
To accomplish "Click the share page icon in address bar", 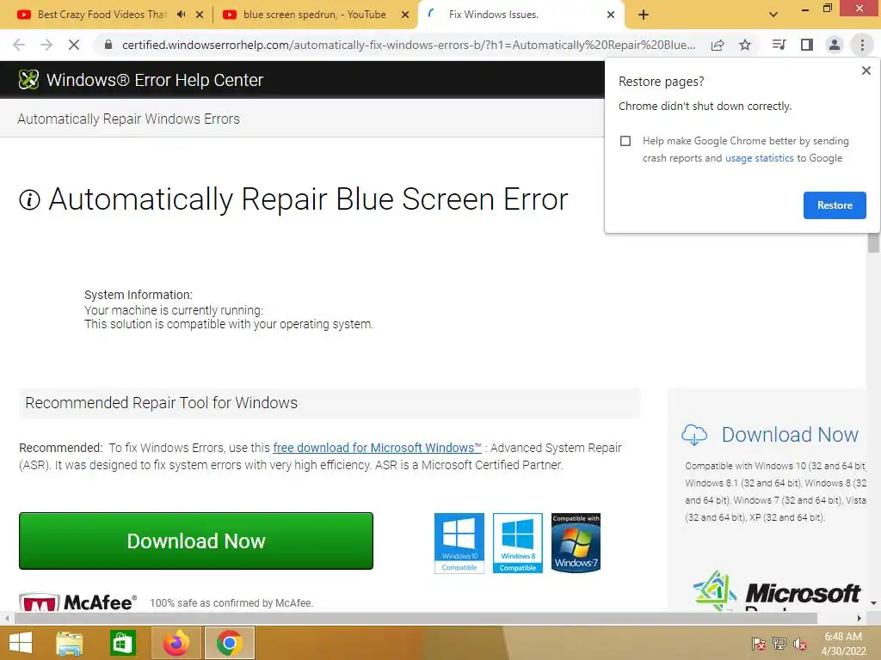I will pos(718,45).
